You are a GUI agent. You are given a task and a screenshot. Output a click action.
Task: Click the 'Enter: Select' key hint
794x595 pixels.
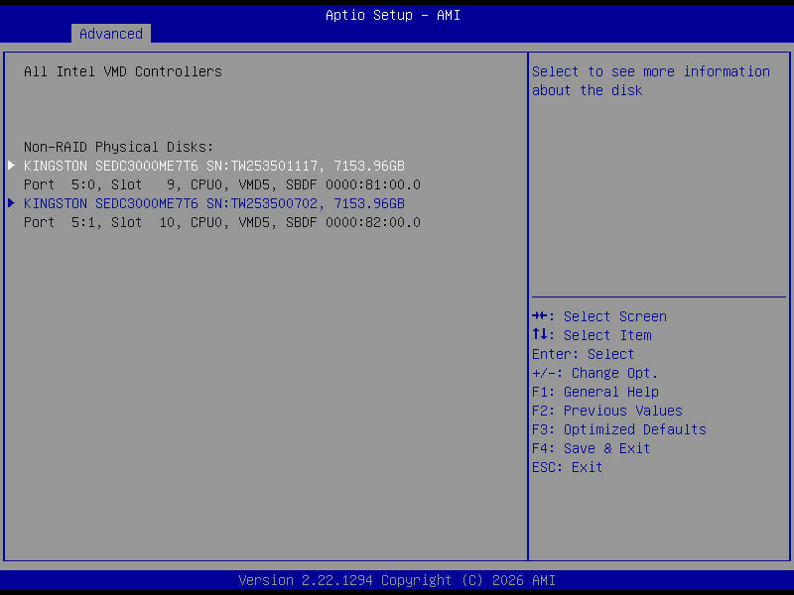pyautogui.click(x=583, y=354)
